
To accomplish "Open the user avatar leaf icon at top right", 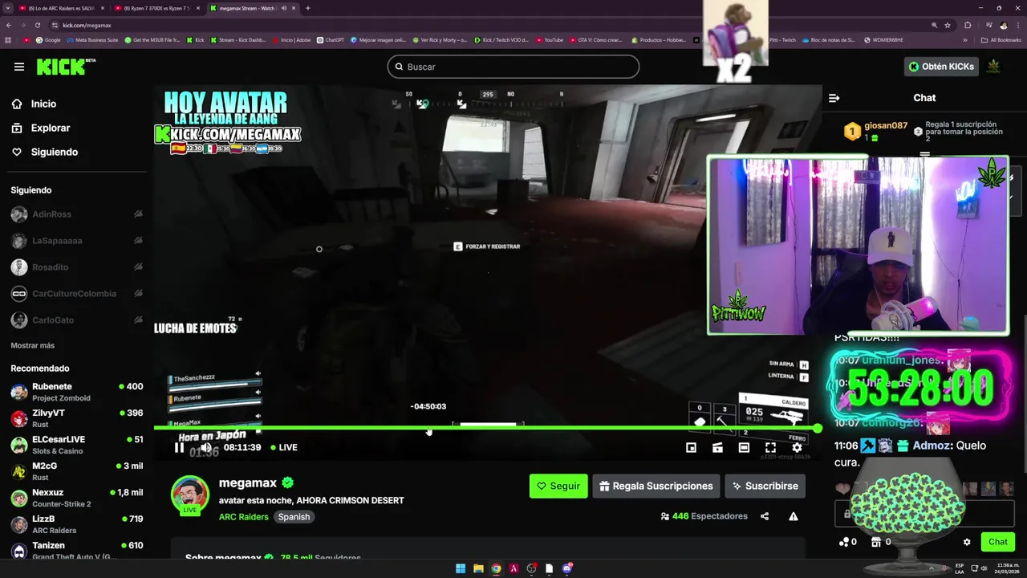I will click(993, 67).
